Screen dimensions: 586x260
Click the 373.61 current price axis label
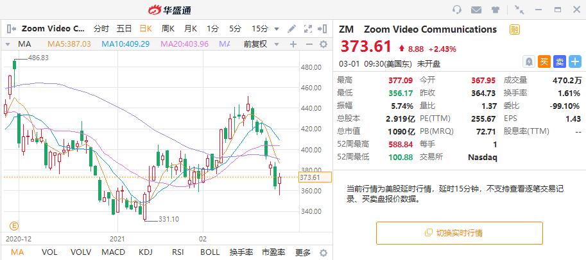[315, 177]
